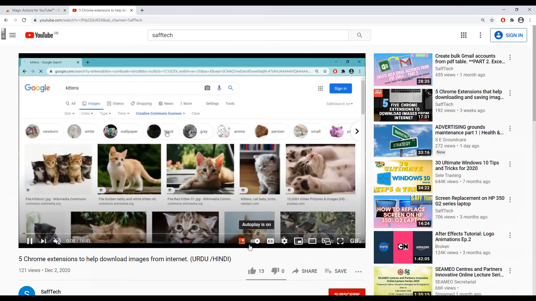Click the bookmark/save to Magic Actions icon
This screenshot has height=301, width=536.
pos(243,241)
